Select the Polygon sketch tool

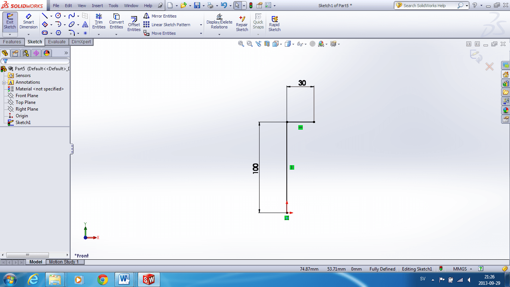tap(58, 33)
